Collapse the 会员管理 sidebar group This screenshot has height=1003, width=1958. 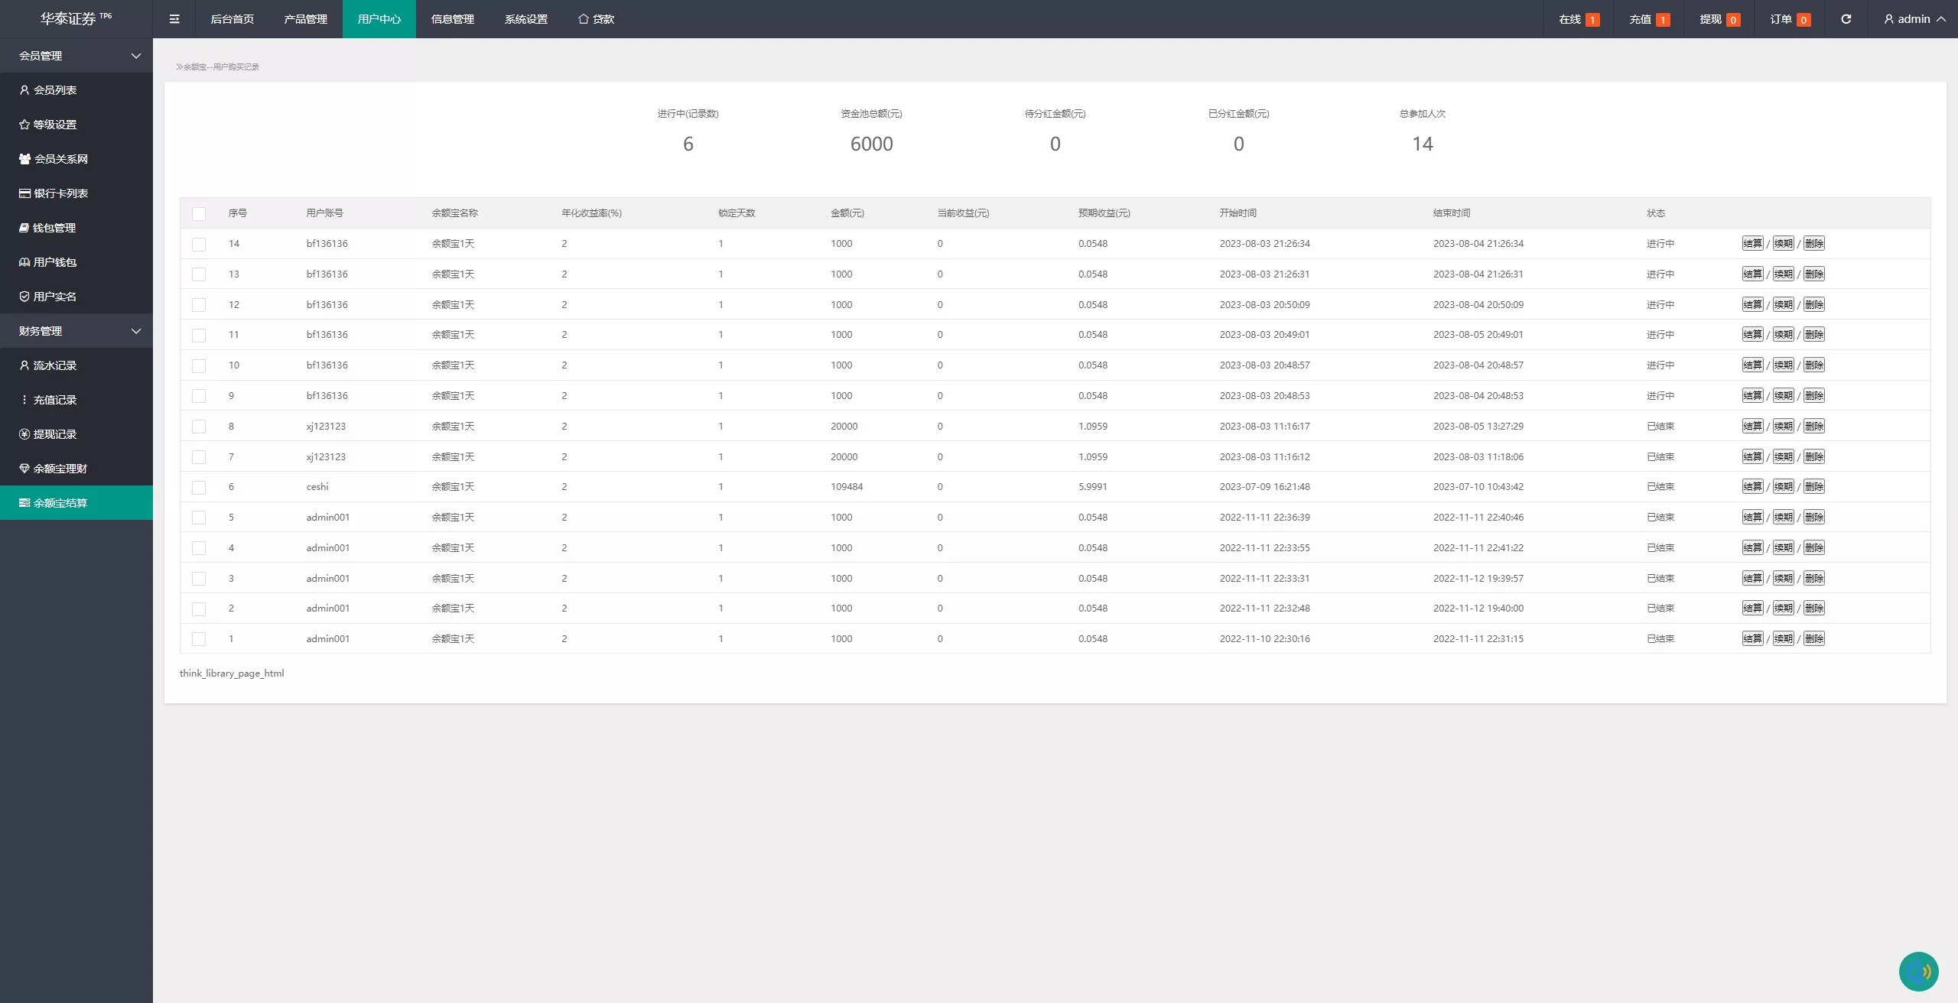(x=76, y=56)
